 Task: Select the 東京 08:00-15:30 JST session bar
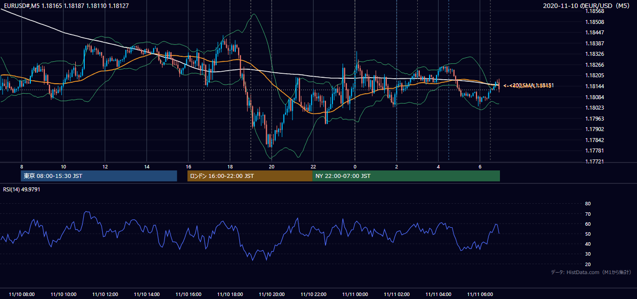99,176
